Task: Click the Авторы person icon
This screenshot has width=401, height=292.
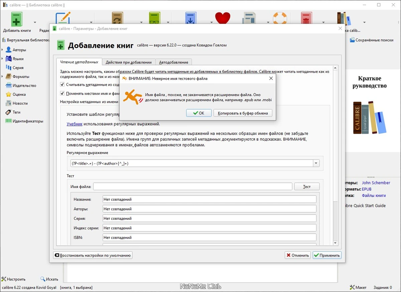Action: 8,50
